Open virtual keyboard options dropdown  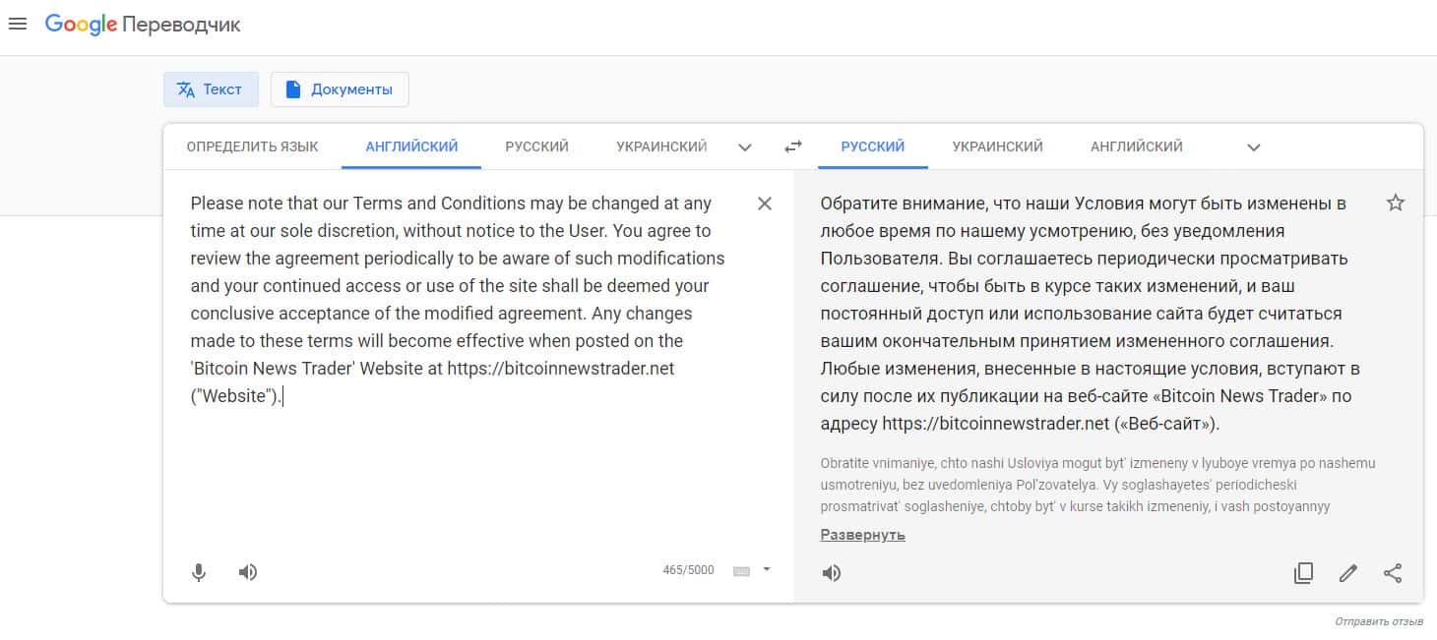click(767, 569)
